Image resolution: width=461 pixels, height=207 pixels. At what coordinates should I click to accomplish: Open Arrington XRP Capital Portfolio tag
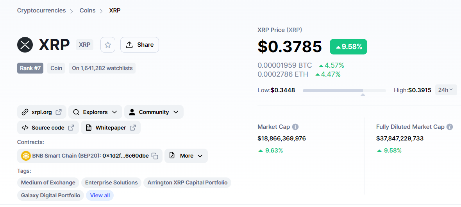tap(187, 183)
